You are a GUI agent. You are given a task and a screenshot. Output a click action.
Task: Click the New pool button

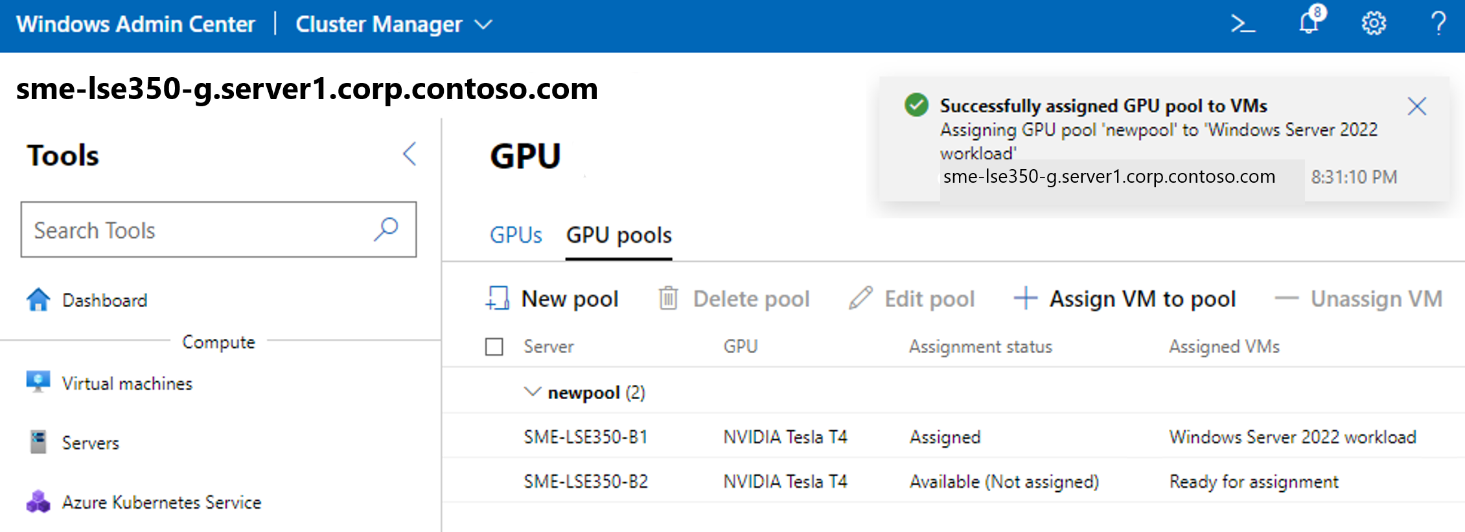click(x=552, y=299)
